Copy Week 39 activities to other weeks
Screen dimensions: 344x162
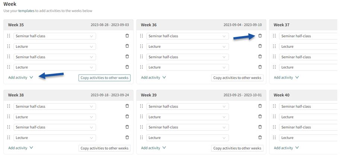tap(237, 148)
